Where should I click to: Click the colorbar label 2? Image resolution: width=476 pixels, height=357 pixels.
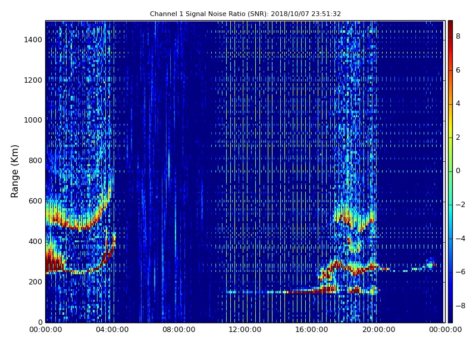(x=458, y=137)
